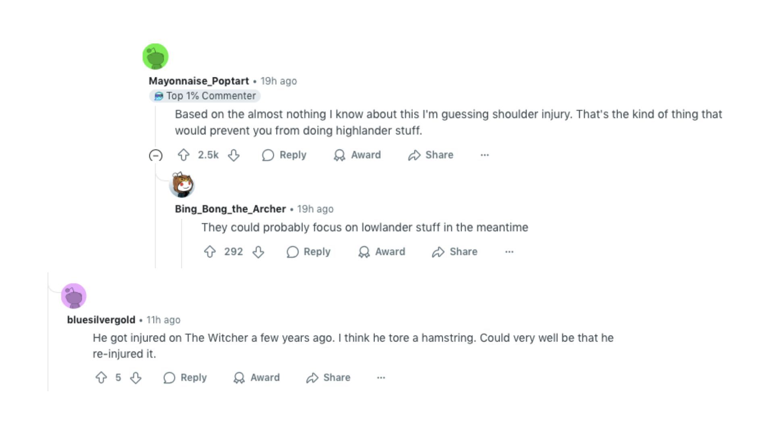The height and width of the screenshot is (435, 774).
Task: Share Bing_Bong_the_Archer's comment
Action: pos(455,252)
